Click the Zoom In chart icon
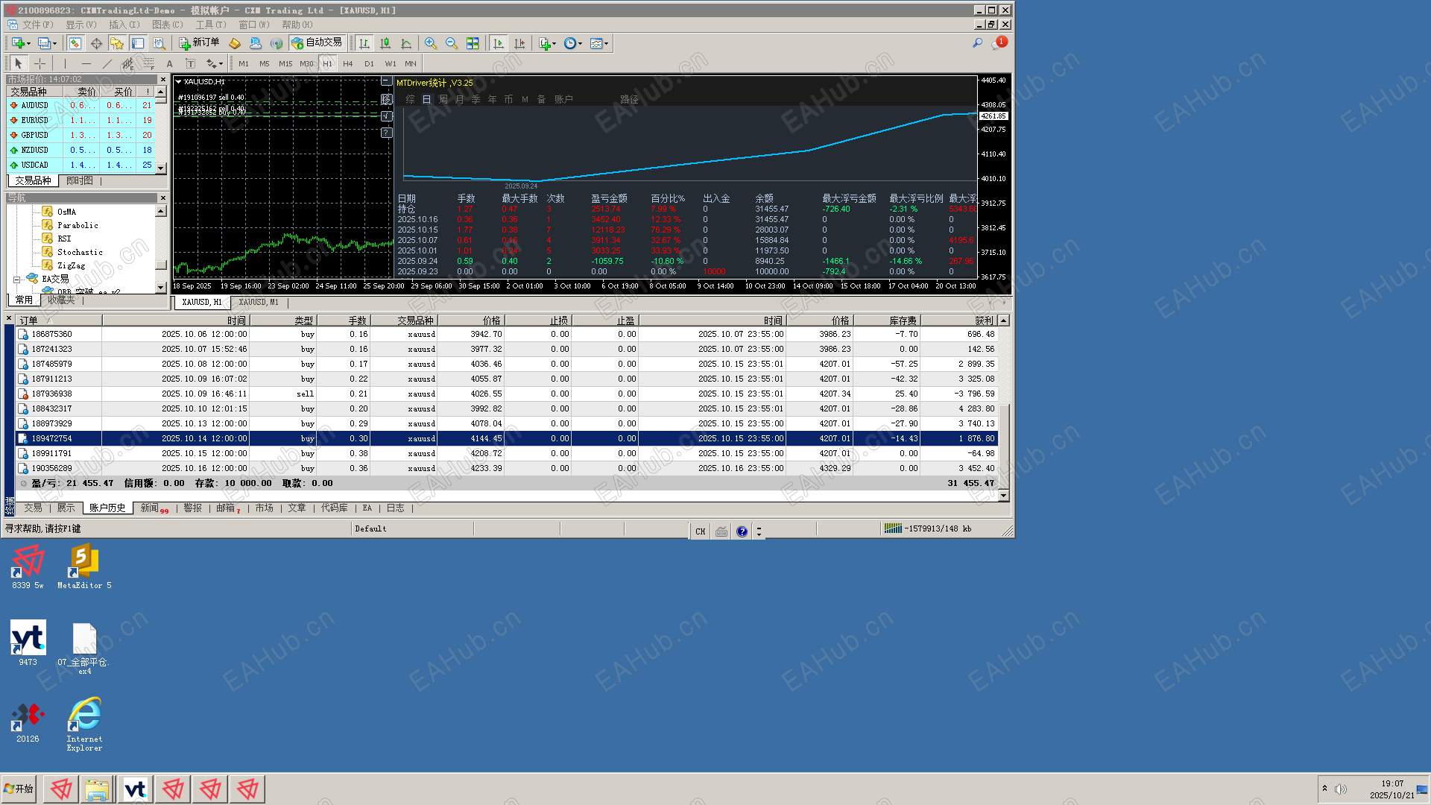Screen dimensions: 1431x805 430,43
